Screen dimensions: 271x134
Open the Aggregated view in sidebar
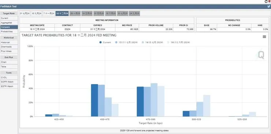9,23
